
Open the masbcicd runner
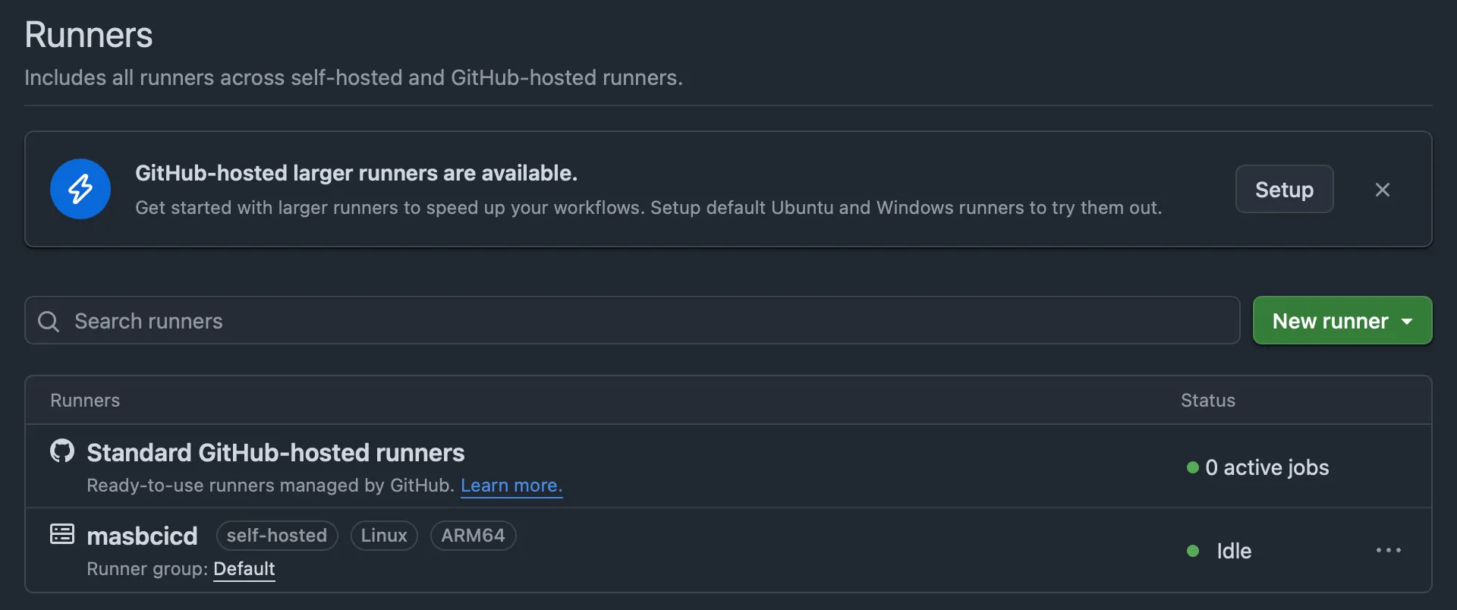point(142,536)
